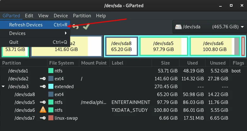
Task: Click the red linux-swap swatch for /dev/sda7
Action: (51, 118)
